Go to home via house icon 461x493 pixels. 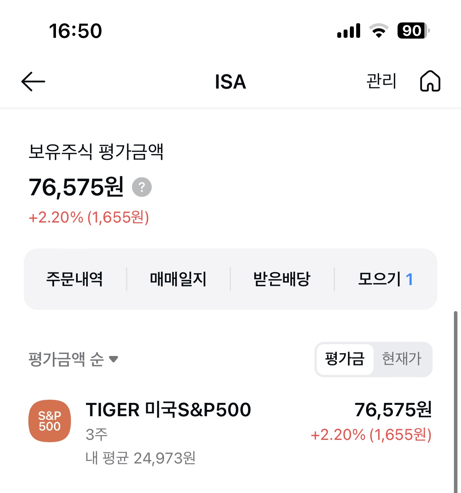[430, 81]
